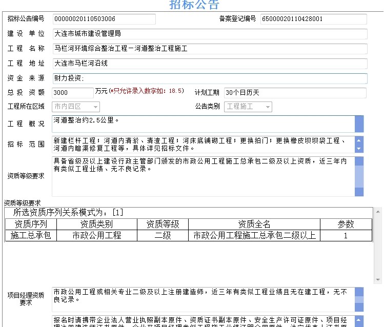This screenshot has height=327, width=384.
Task: Click the qualification table scrollbar down arrow
Action: click(378, 279)
